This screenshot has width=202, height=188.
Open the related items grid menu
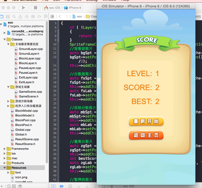[52, 16]
